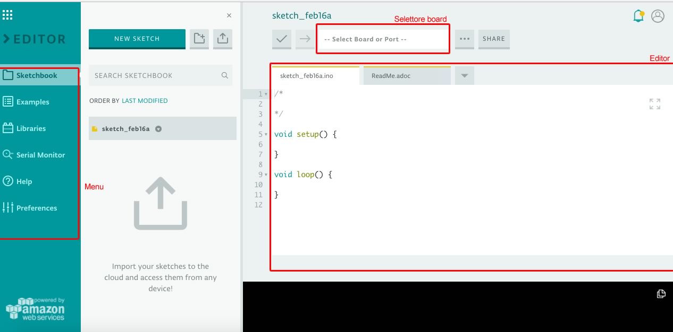
Task: Click the Verify checkmark button
Action: pos(282,39)
